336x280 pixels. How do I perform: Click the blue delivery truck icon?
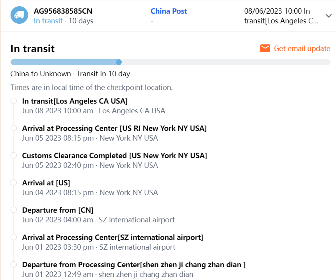pos(19,15)
